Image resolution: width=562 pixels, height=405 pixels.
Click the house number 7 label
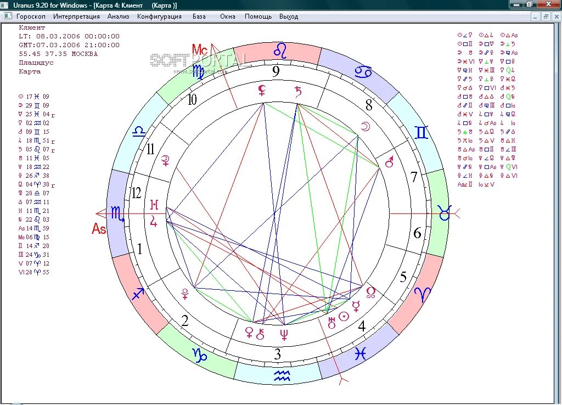coord(414,177)
